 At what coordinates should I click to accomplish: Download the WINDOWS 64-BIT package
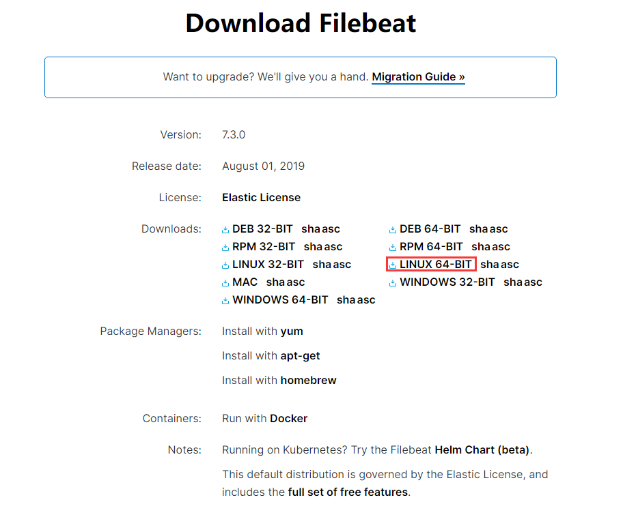(x=280, y=299)
